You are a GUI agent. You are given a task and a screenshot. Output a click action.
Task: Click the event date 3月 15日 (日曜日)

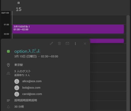point(26,56)
